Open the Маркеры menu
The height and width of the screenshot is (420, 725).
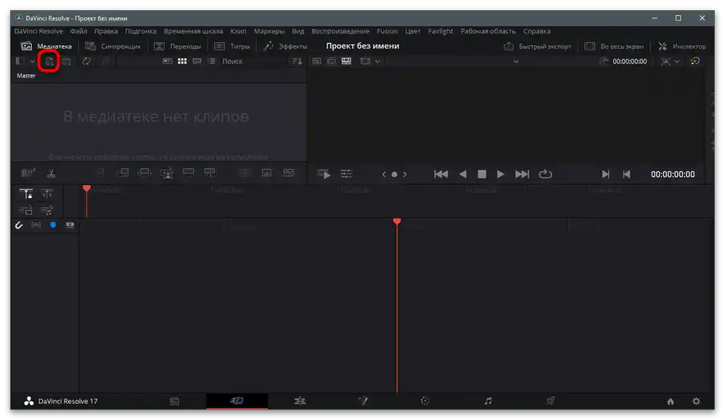(x=269, y=31)
